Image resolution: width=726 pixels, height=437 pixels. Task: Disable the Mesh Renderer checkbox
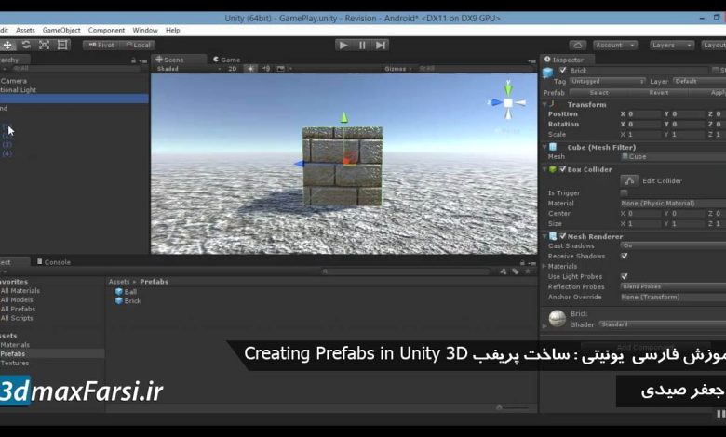[562, 236]
